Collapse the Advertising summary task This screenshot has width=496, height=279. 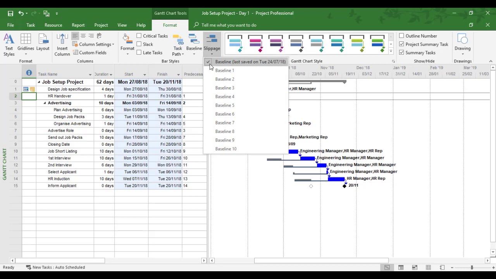[x=45, y=103]
